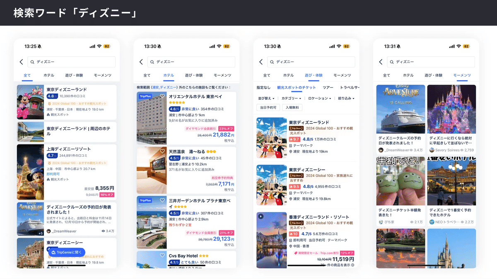This screenshot has height=279, width=497.
Task: Select 全て tab in the 13:25 phone
Action: coord(27,75)
